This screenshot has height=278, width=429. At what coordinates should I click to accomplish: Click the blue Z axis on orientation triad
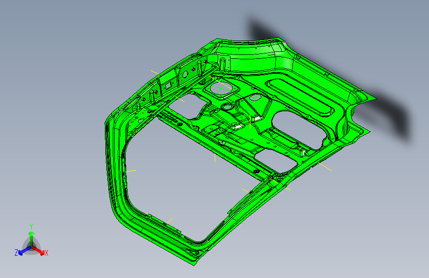pos(25,250)
